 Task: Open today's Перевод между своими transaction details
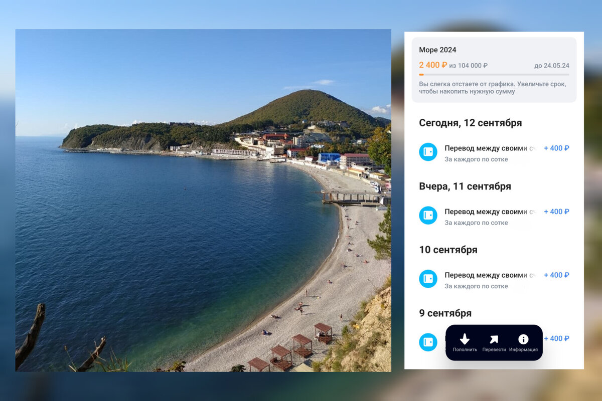point(485,148)
